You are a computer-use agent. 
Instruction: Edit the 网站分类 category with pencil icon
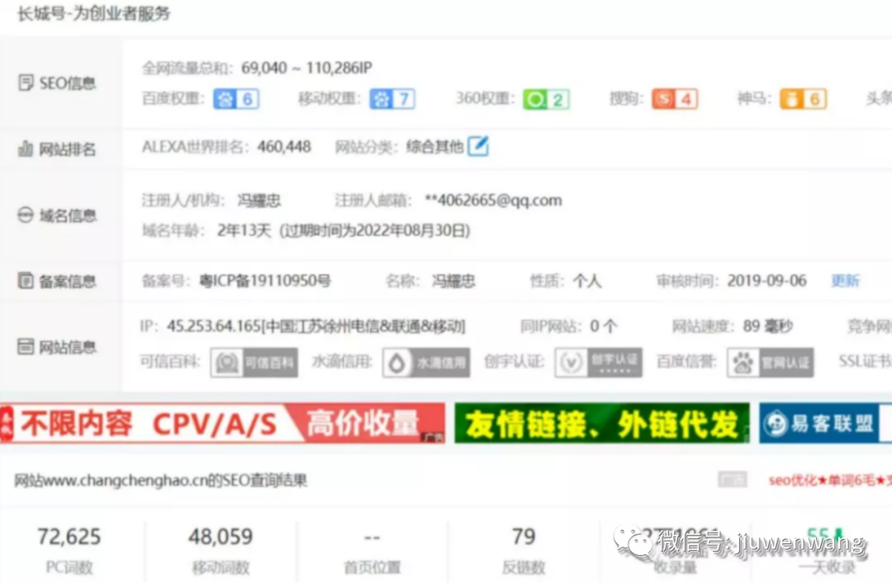(478, 146)
